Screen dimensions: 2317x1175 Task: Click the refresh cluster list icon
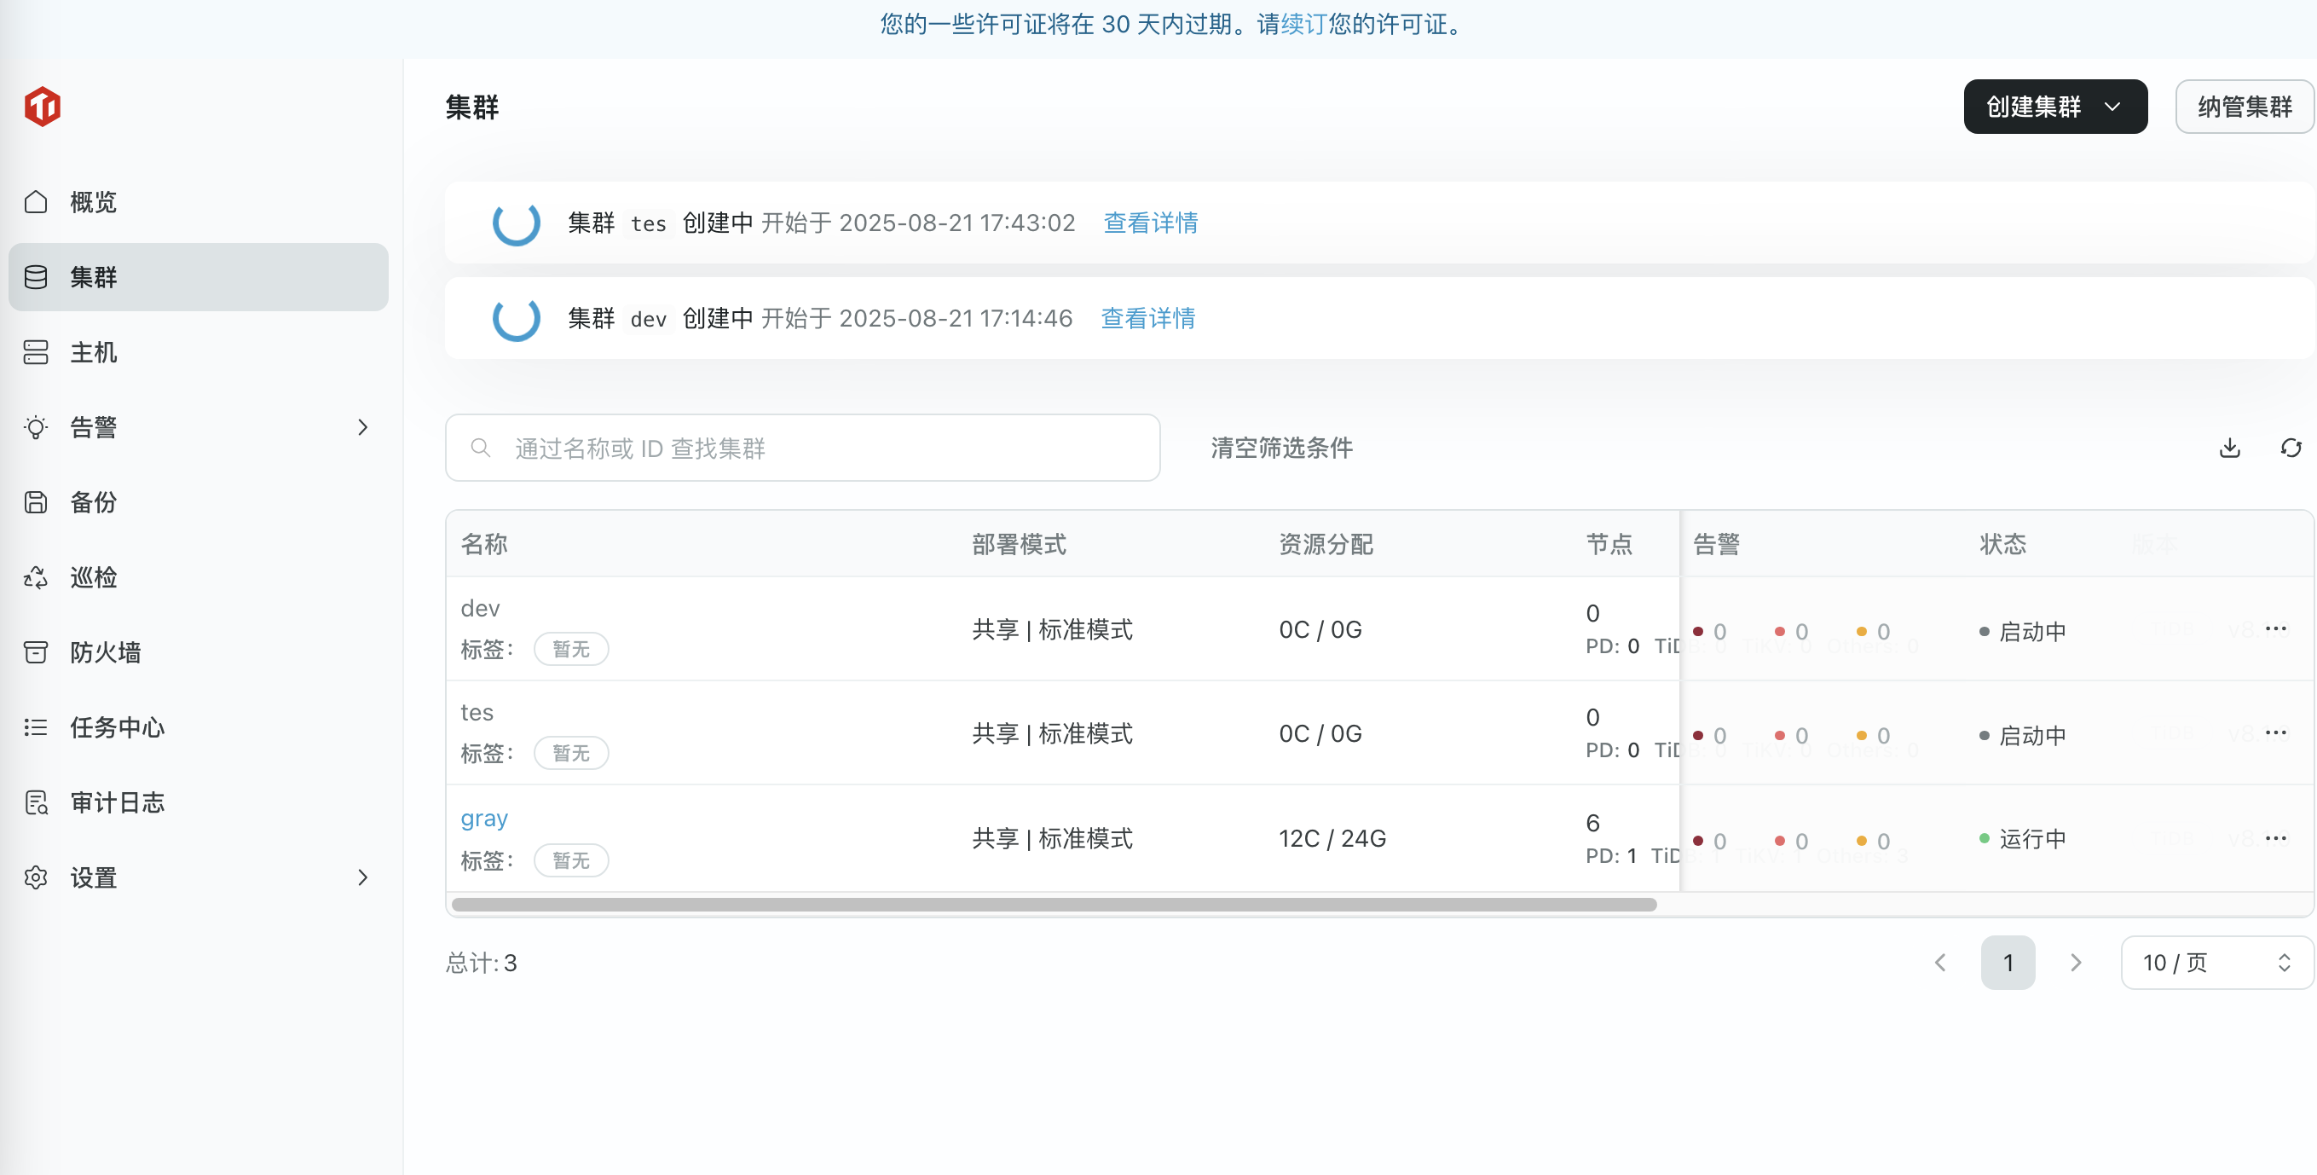coord(2290,447)
